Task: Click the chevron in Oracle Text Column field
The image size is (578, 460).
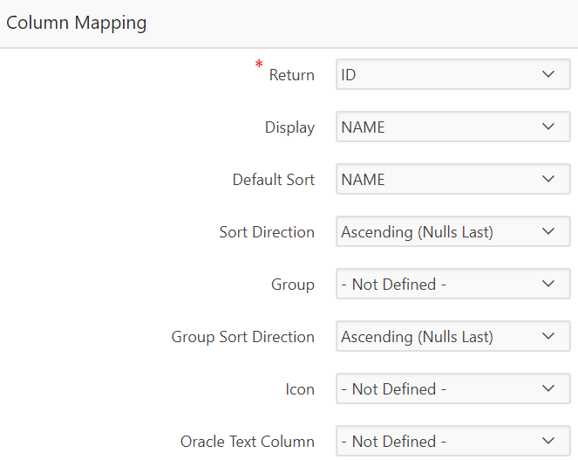Action: (x=548, y=442)
